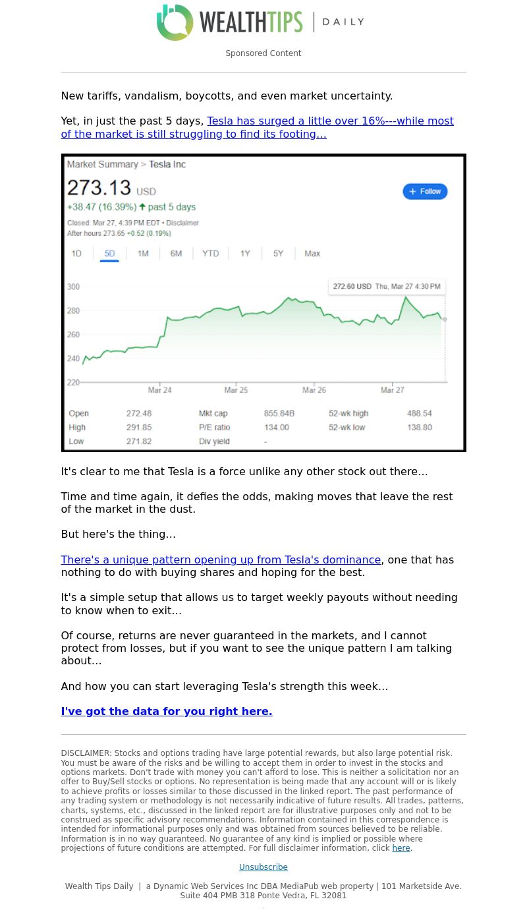Open the Tesla has surged 16% link
This screenshot has width=527, height=920.
(258, 127)
